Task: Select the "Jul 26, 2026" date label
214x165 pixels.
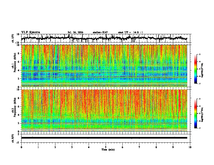Action: (75, 32)
